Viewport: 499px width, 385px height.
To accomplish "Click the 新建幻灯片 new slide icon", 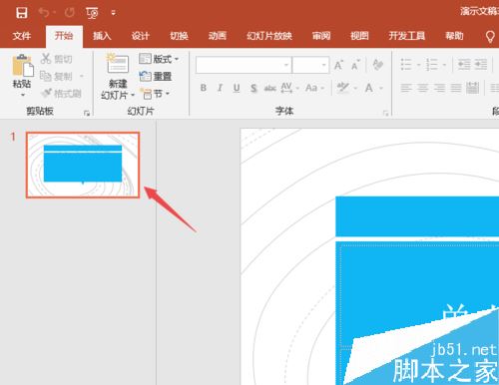I will coord(118,64).
